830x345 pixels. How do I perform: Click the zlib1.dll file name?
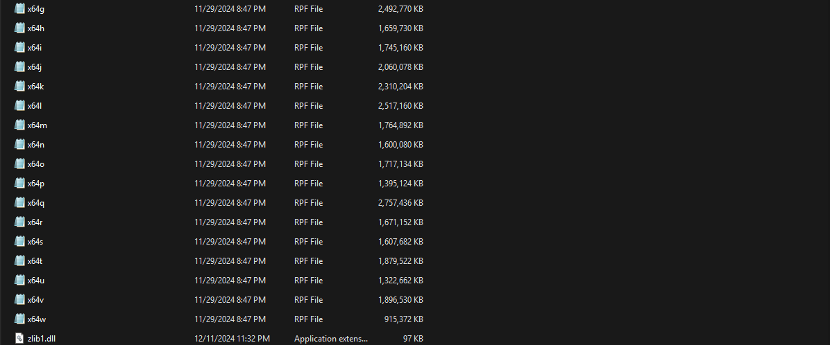tap(41, 339)
